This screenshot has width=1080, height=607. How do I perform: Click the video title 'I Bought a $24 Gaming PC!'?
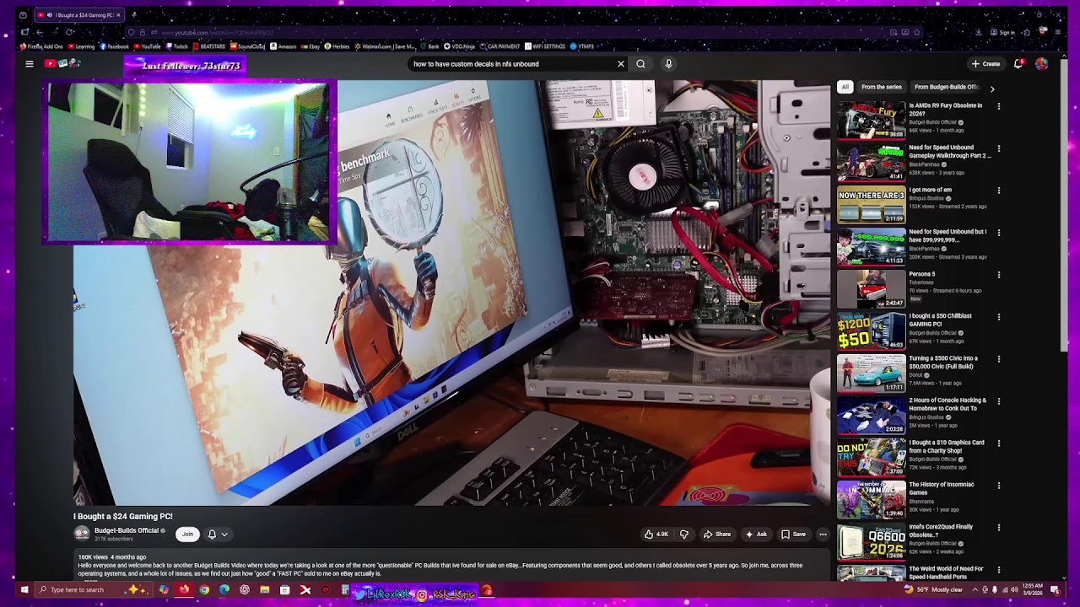[x=123, y=516]
